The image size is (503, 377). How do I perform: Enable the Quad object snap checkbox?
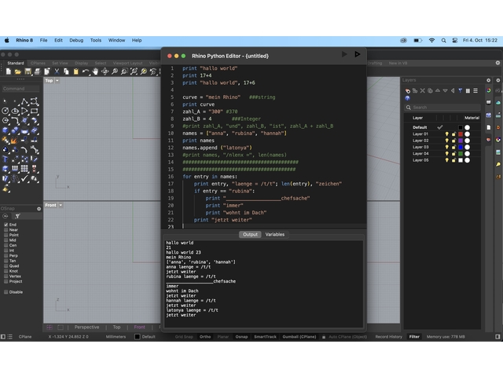point(6,265)
